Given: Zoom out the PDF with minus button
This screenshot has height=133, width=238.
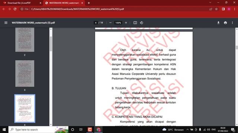Looking at the screenshot, I should pos(110,23).
